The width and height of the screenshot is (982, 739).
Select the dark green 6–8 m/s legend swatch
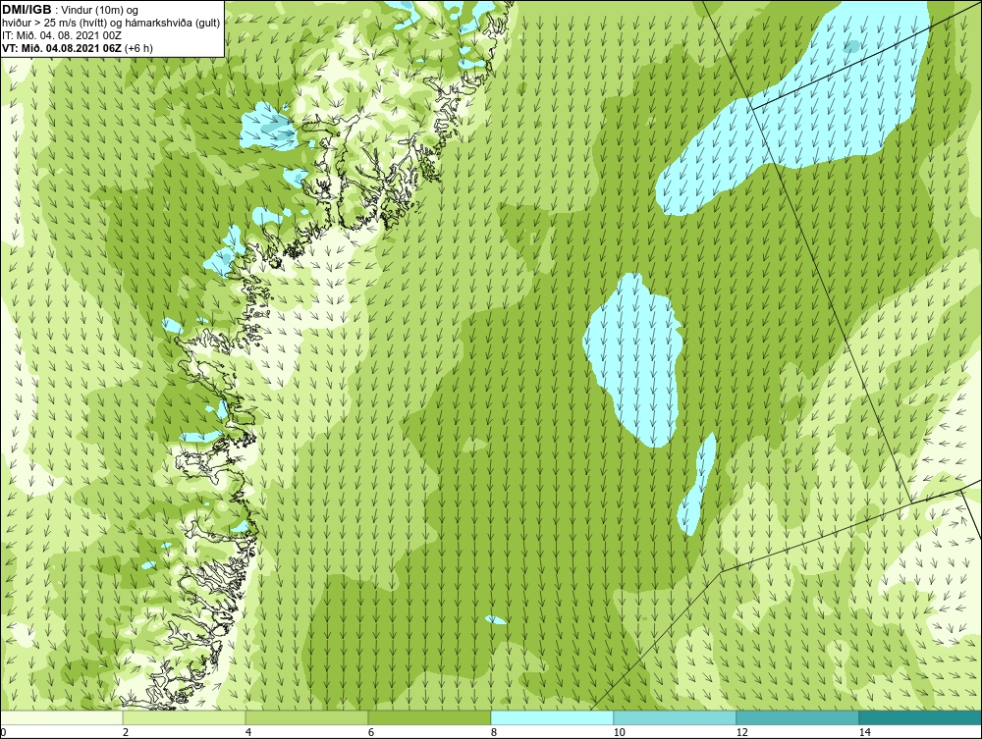pos(430,717)
